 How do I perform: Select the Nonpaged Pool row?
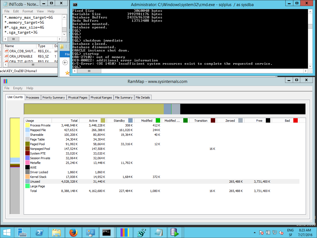pyautogui.click(x=162, y=149)
